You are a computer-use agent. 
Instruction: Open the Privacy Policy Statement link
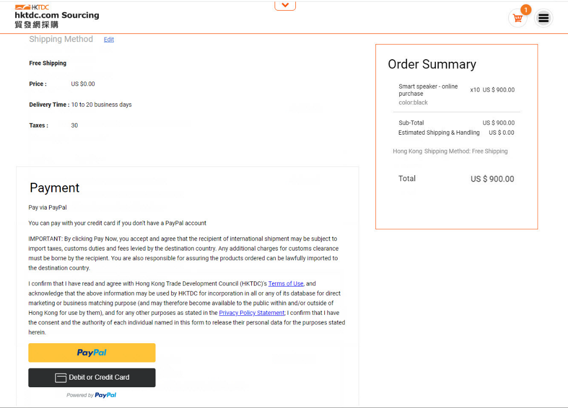tap(251, 313)
